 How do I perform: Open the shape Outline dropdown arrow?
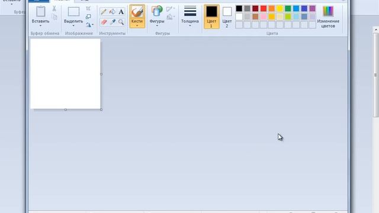174,9
